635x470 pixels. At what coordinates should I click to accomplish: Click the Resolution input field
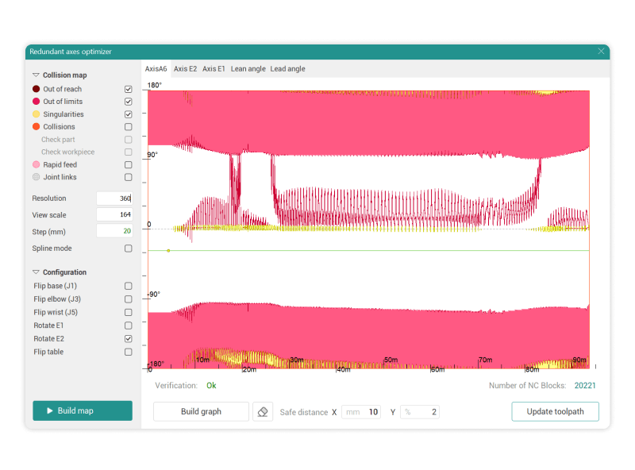(114, 198)
